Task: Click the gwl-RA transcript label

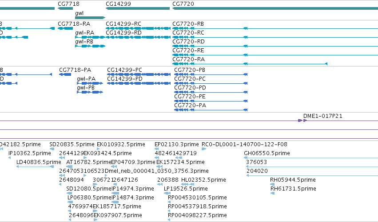Action: pos(84,33)
